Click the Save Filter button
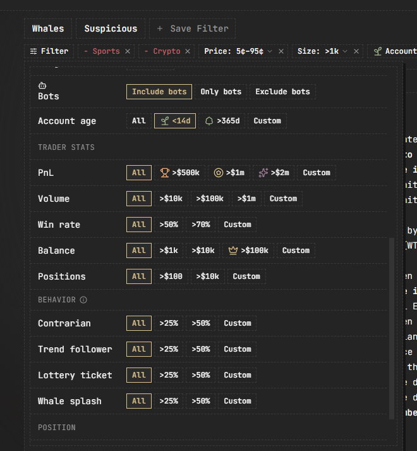The height and width of the screenshot is (451, 417). coord(192,28)
